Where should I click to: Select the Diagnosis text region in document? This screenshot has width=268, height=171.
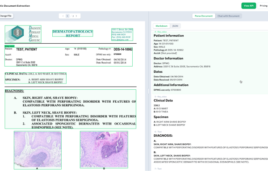click(x=71, y=109)
